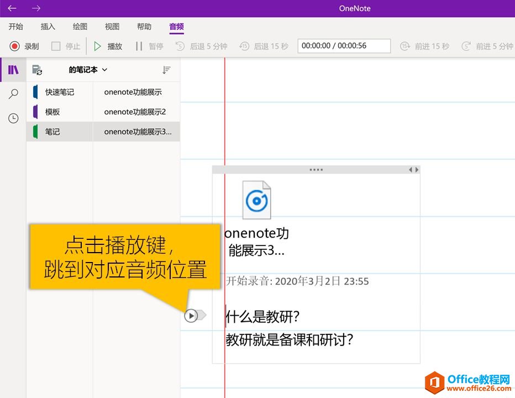515x398 pixels.
Task: Open the 绘图 ribbon tab
Action: point(80,27)
